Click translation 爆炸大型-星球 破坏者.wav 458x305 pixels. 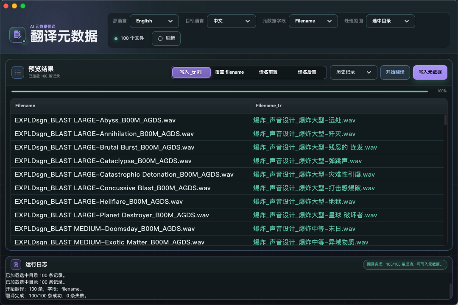coord(315,215)
